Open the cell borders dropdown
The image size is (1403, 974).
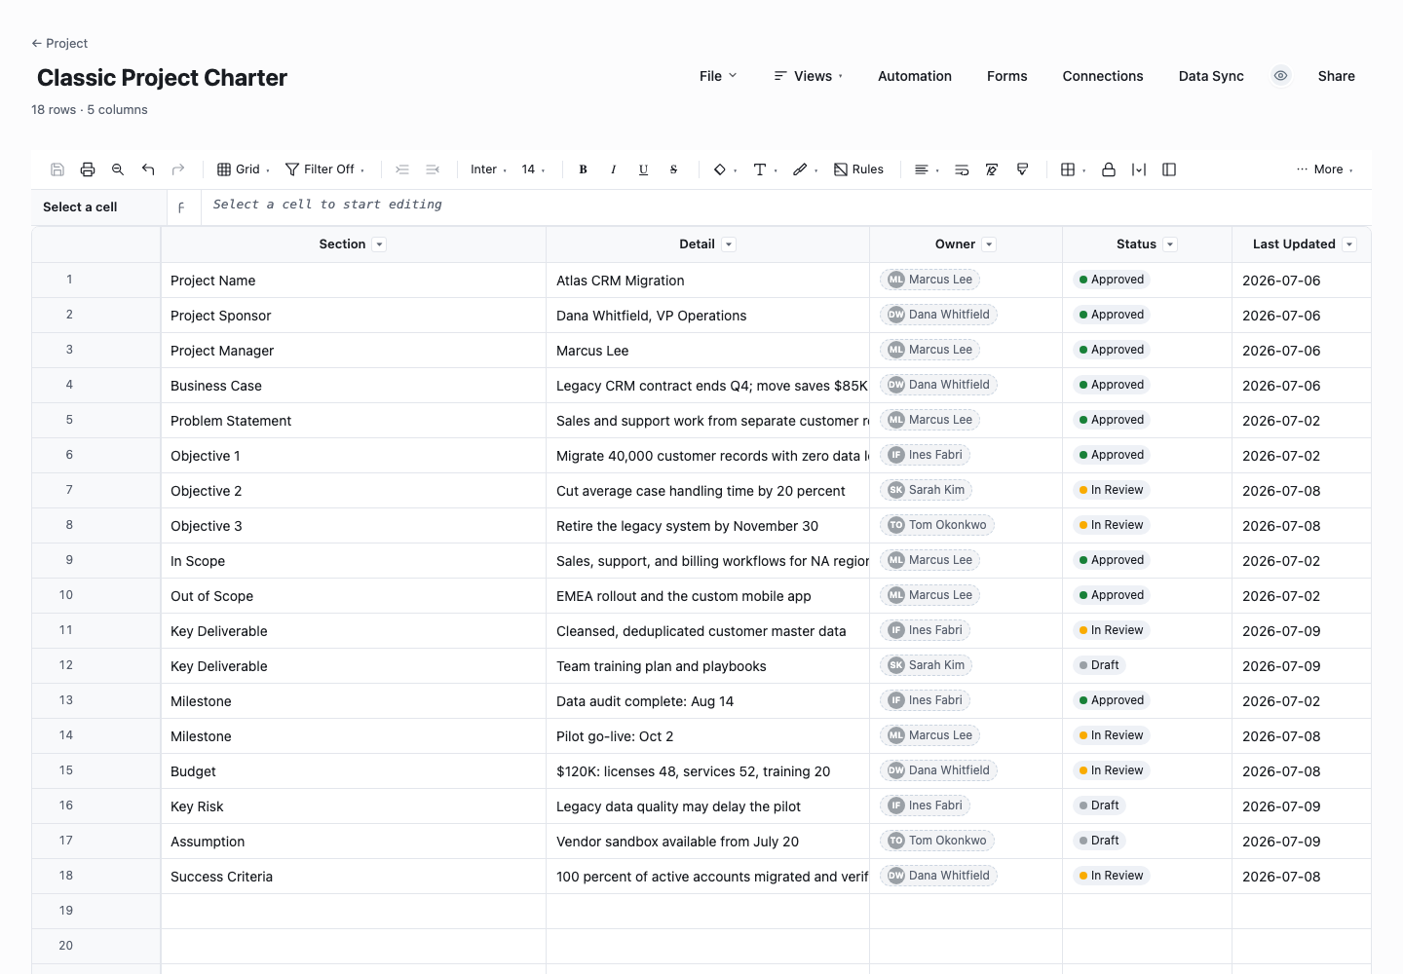(x=1073, y=169)
